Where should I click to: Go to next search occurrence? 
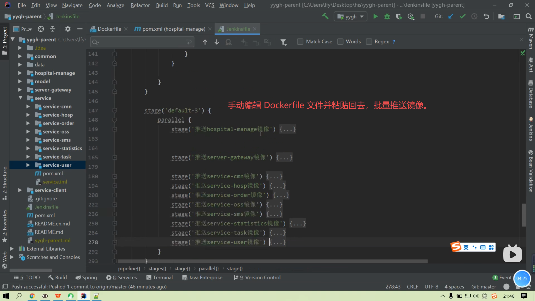[217, 42]
